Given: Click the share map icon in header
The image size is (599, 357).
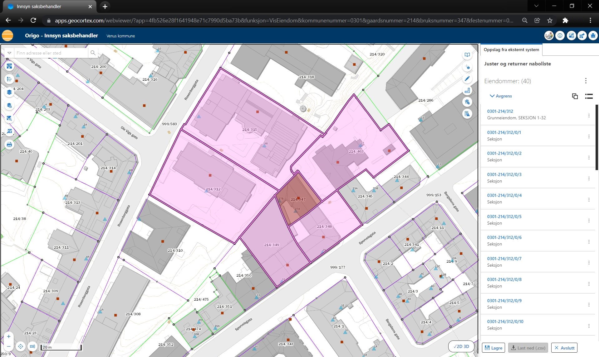Looking at the screenshot, I should 582,36.
